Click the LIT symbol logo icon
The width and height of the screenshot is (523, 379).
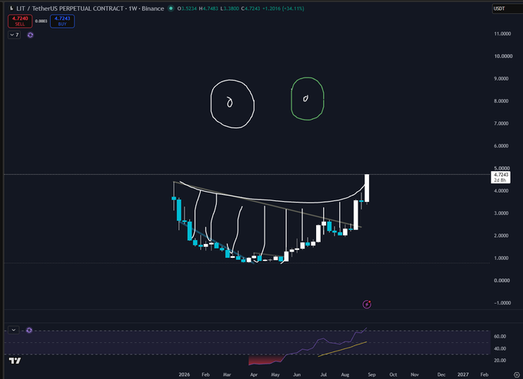click(12, 8)
